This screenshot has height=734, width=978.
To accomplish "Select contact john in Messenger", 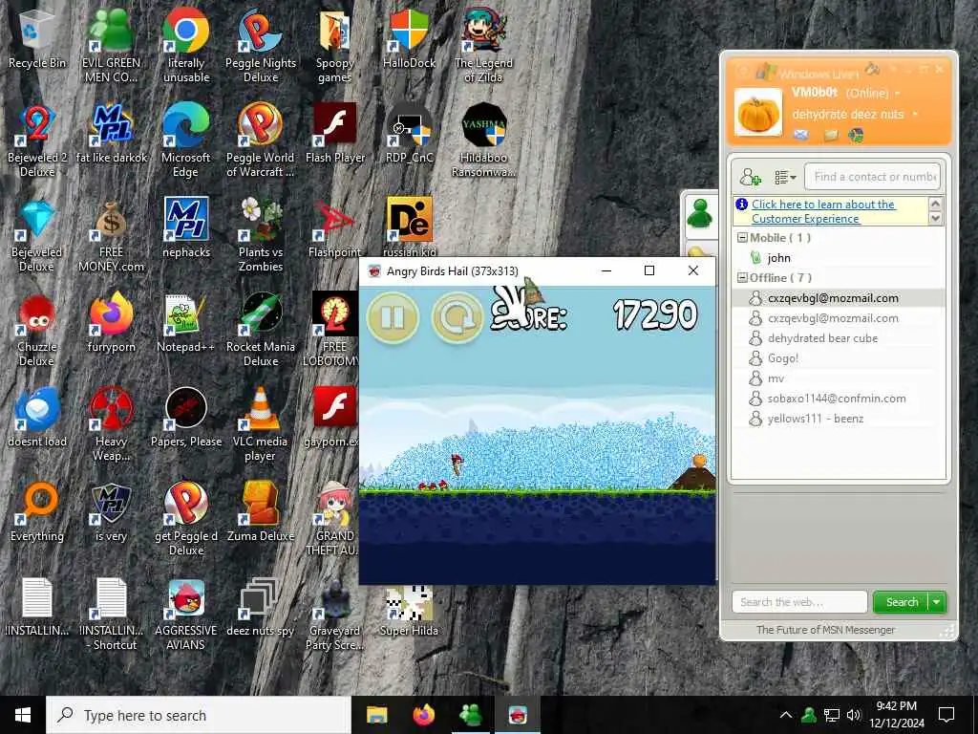I will (778, 257).
